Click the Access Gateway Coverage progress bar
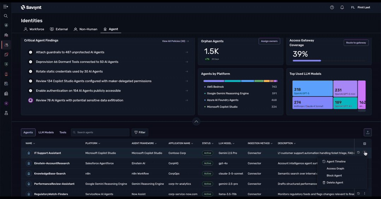This screenshot has width=381, height=199. 329,60
